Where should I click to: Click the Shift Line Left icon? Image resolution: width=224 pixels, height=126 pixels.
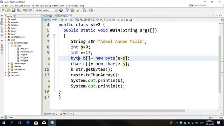tap(110, 20)
